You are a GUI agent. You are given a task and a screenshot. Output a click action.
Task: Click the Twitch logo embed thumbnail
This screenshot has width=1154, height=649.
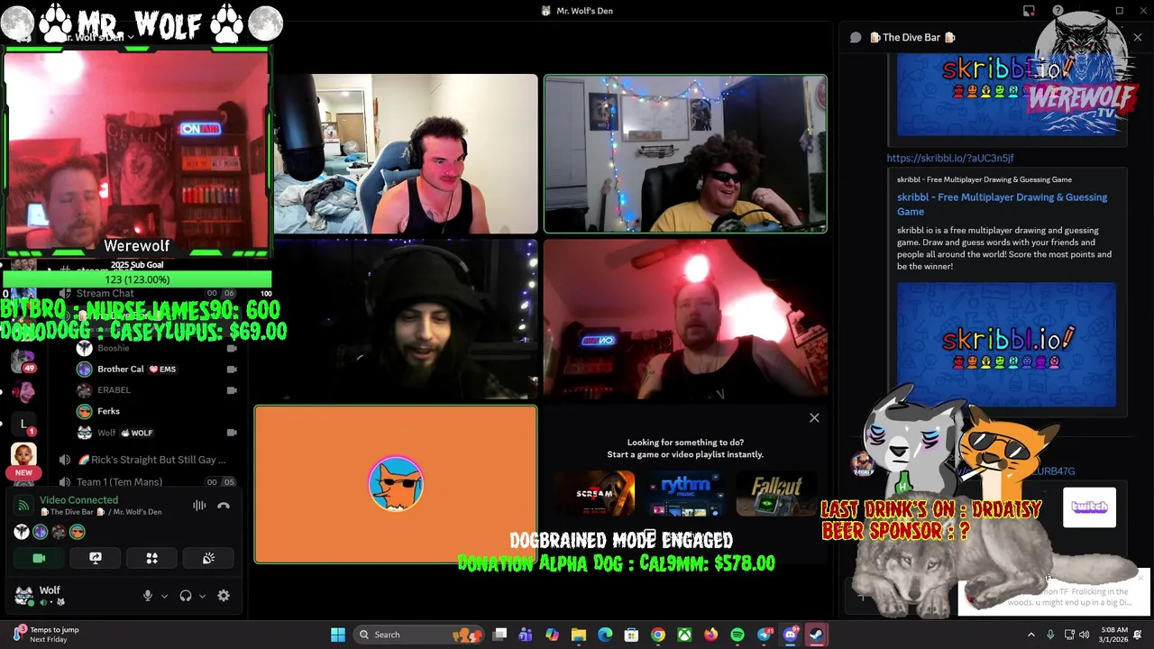[1089, 507]
